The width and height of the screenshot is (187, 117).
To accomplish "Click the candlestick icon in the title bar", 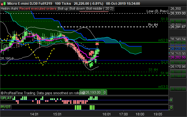I will point(3,3).
